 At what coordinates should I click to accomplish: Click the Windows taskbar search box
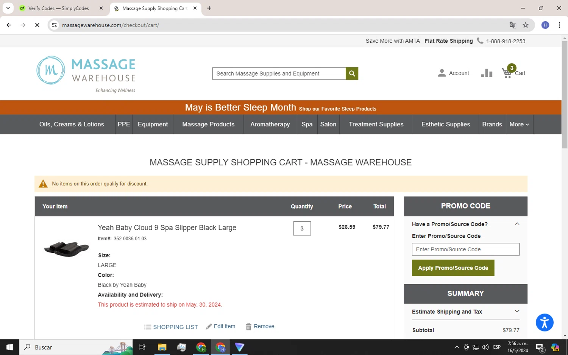(76, 347)
